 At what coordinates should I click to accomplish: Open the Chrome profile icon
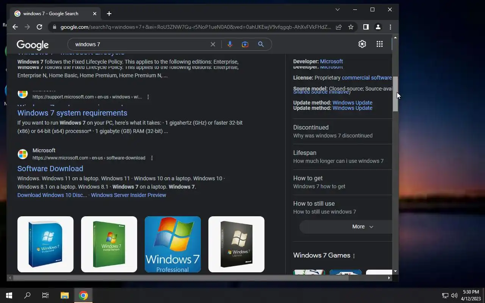tap(378, 27)
